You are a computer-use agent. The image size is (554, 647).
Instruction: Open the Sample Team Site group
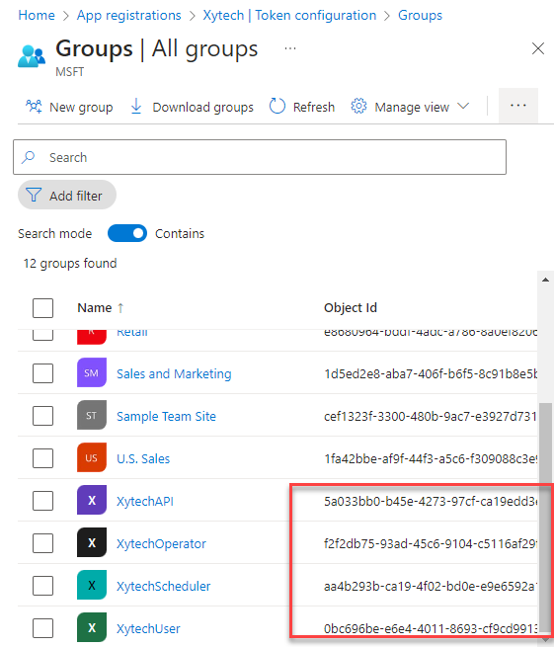[x=166, y=416]
